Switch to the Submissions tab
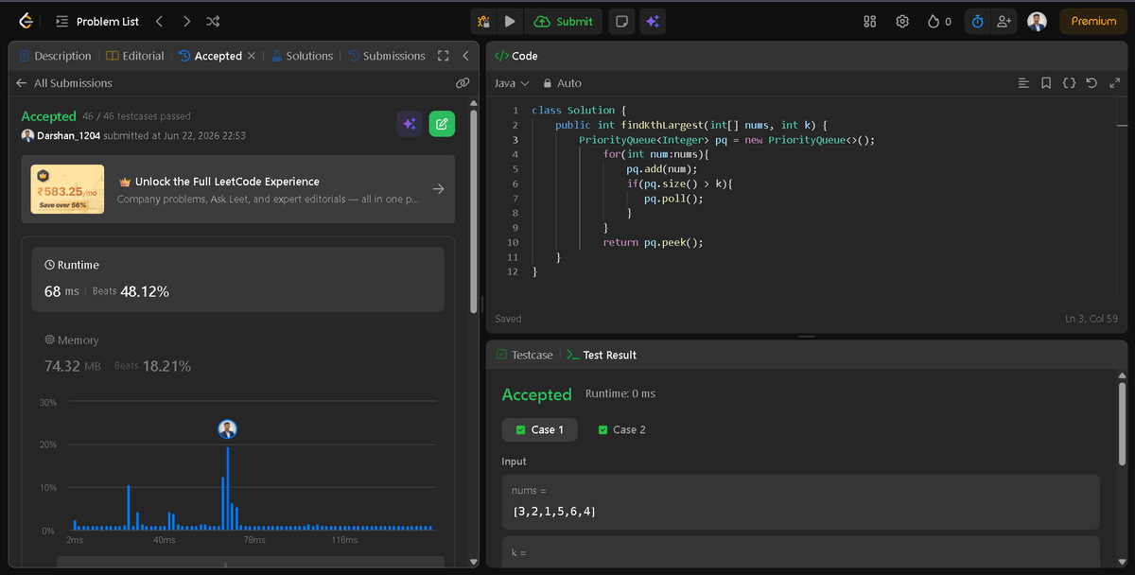Viewport: 1135px width, 575px height. click(386, 56)
